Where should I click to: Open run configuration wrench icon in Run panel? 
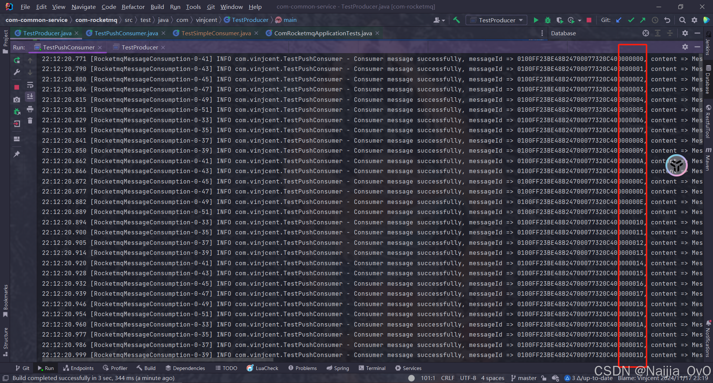17,72
